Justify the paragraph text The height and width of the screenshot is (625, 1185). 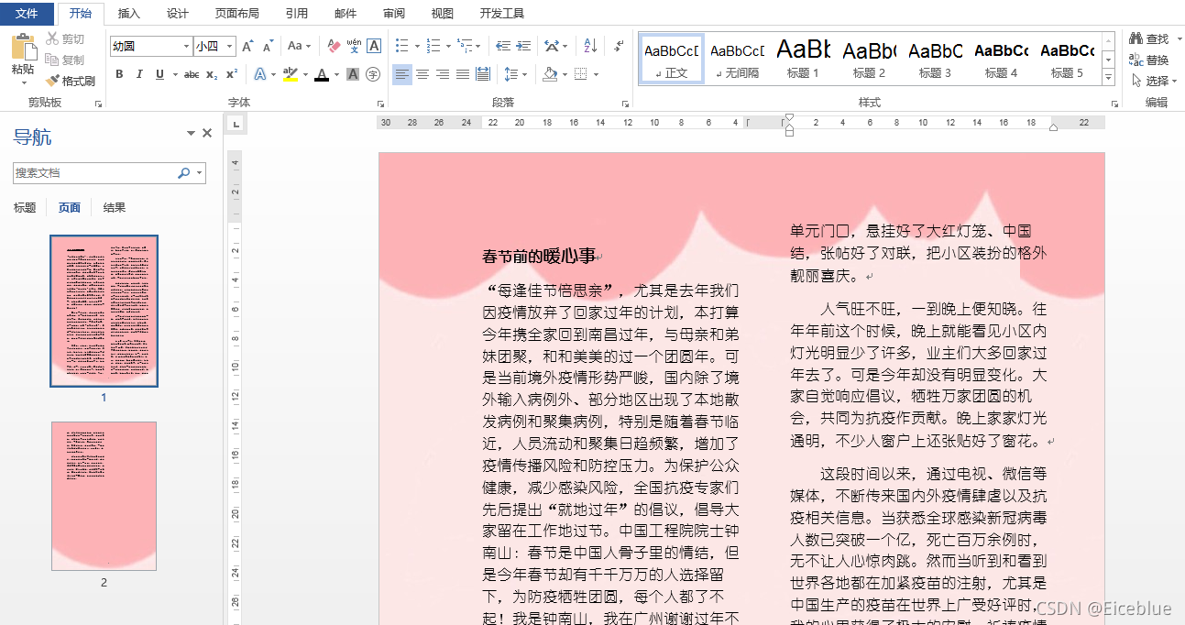point(463,74)
